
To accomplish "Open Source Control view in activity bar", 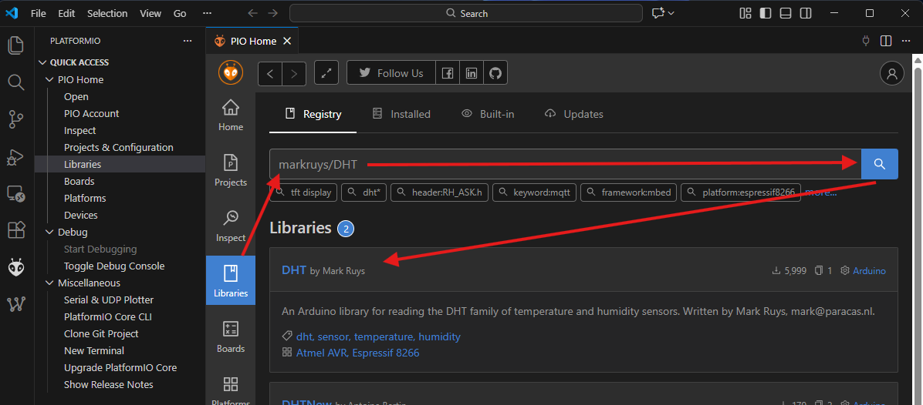I will click(x=15, y=119).
